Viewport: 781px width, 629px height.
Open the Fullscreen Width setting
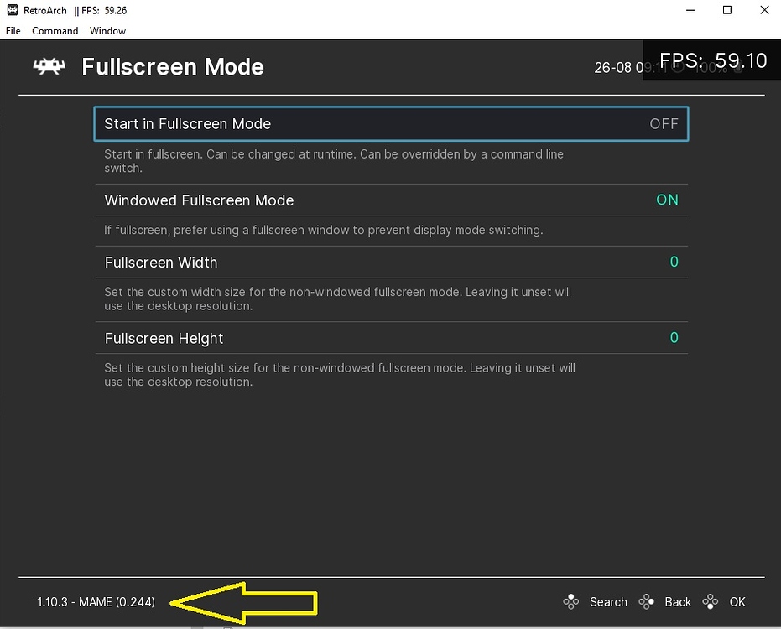(x=391, y=262)
